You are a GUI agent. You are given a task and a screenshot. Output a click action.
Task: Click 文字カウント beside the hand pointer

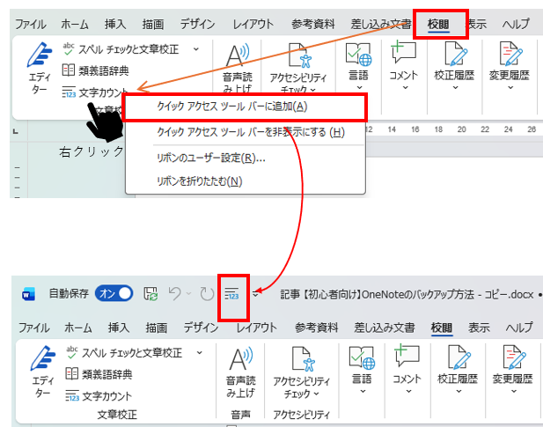click(97, 92)
